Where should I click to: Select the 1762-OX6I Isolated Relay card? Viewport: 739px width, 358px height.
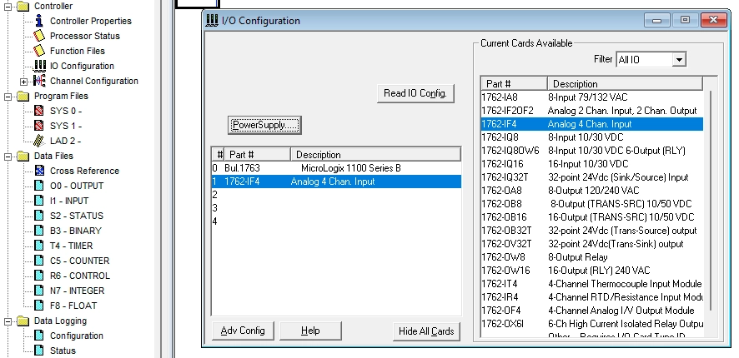[592, 324]
